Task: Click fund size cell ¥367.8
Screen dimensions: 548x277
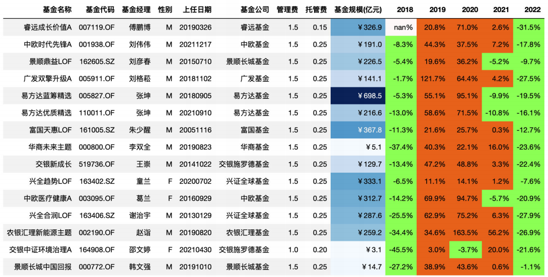Action: 358,130
